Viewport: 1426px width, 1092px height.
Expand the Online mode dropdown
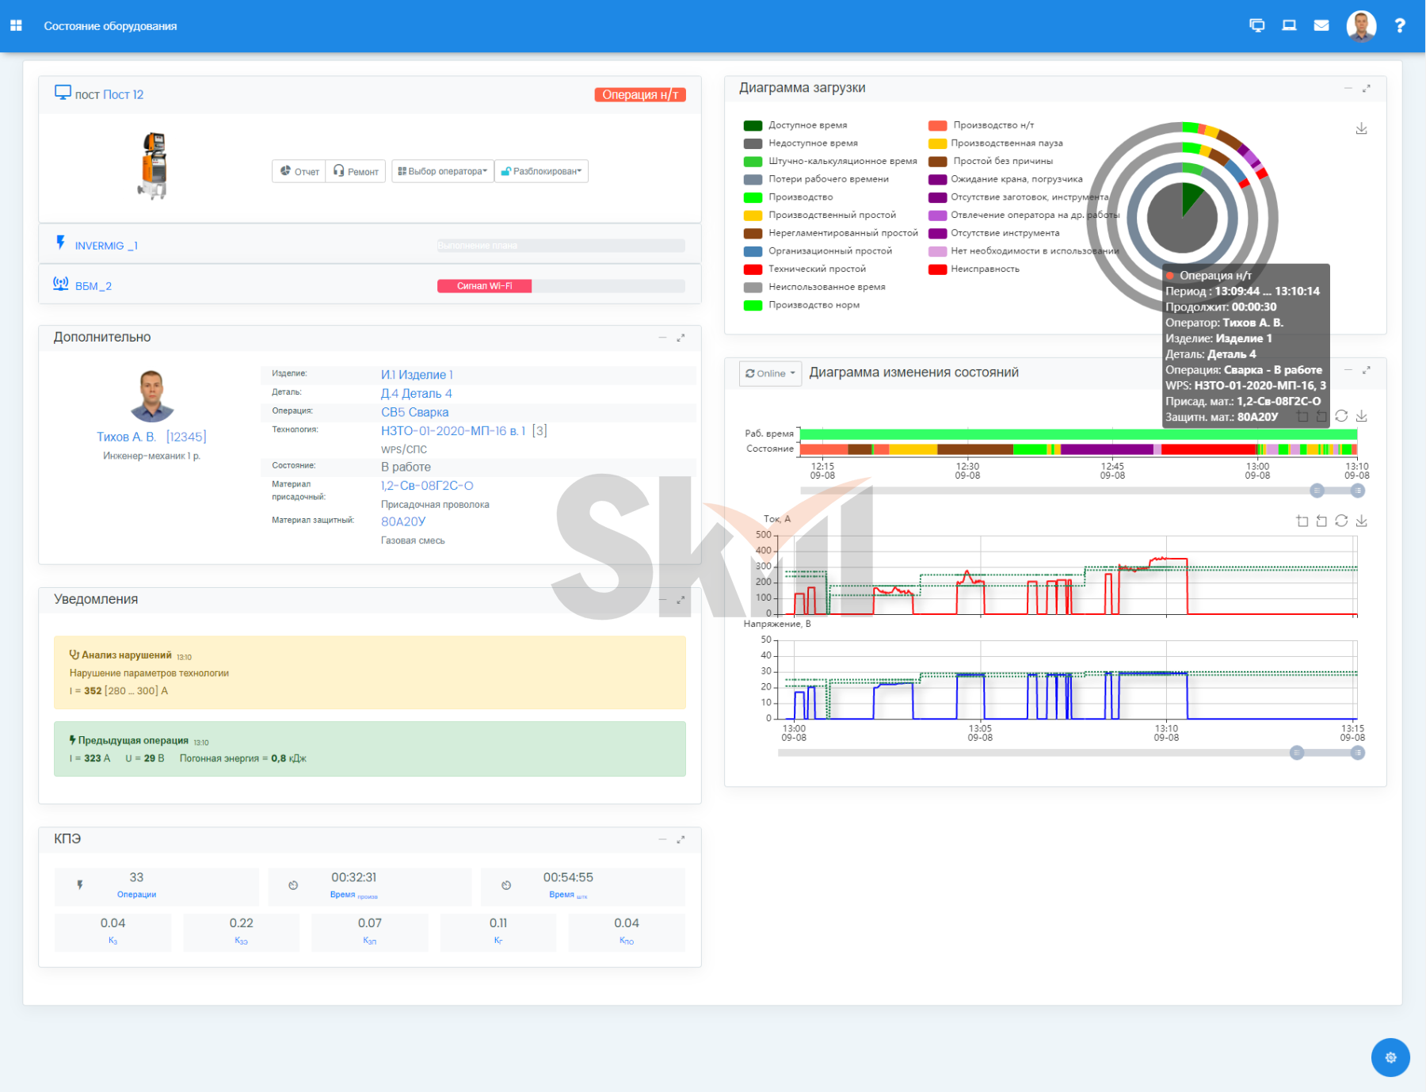click(x=770, y=373)
